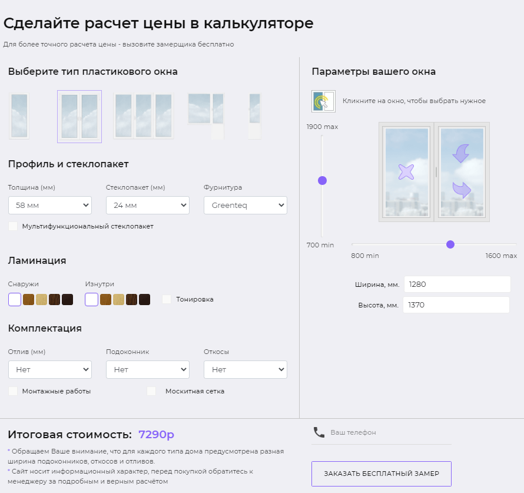Open the Фурнитура Greenteq dropdown

pos(246,205)
